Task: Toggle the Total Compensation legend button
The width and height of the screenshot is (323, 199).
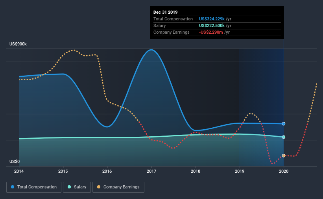Action: (34, 187)
